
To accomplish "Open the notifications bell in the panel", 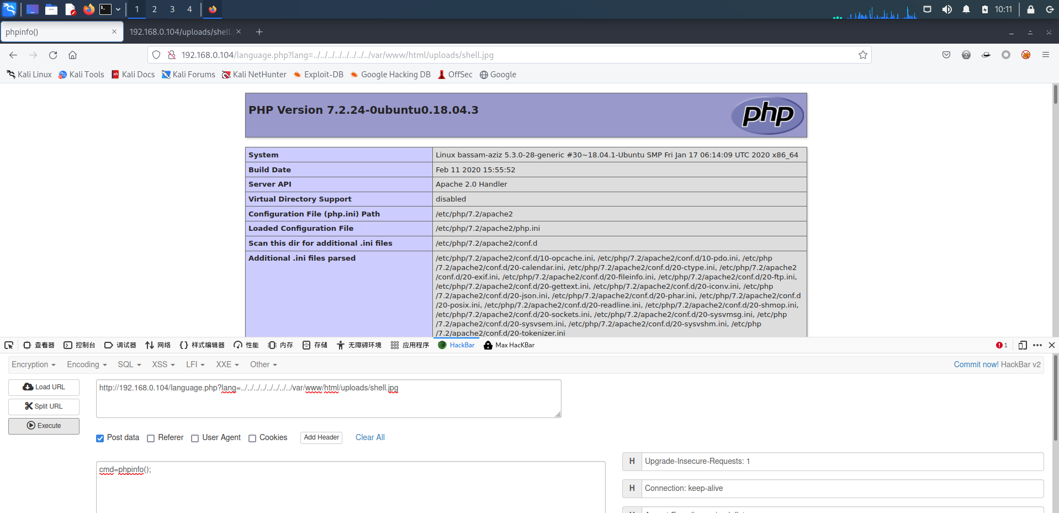I will pos(966,9).
